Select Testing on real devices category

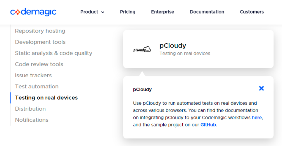46,98
